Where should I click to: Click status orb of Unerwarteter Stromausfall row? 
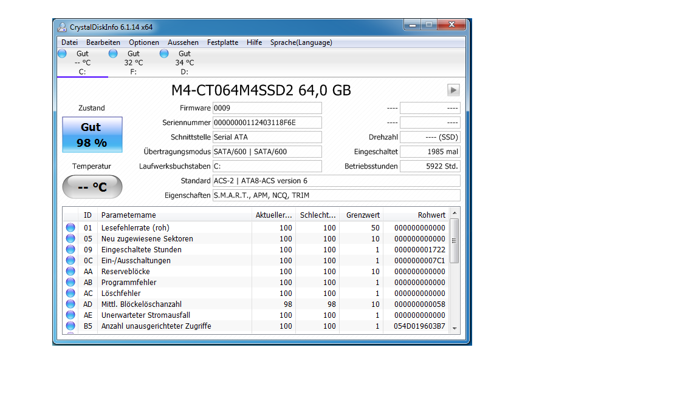pos(70,315)
